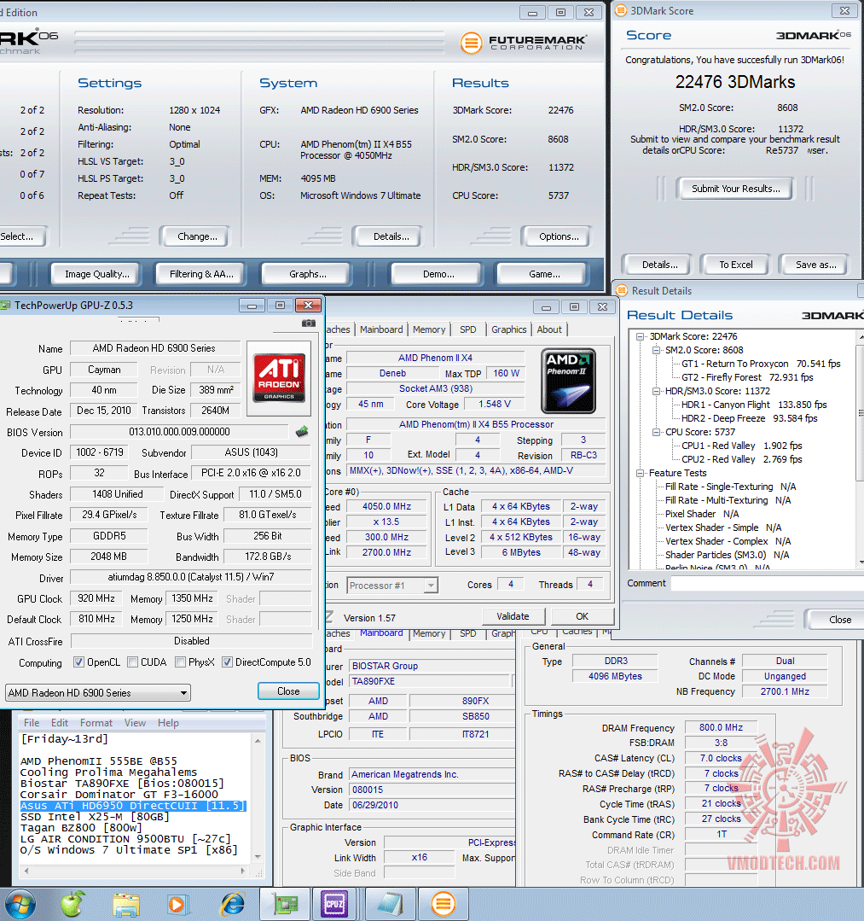
Task: Click the GPU-Z title bar icon
Action: pyautogui.click(x=5, y=306)
